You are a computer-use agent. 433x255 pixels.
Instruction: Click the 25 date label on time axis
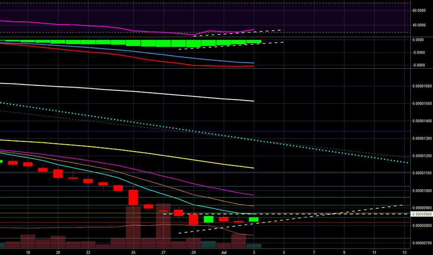click(133, 252)
